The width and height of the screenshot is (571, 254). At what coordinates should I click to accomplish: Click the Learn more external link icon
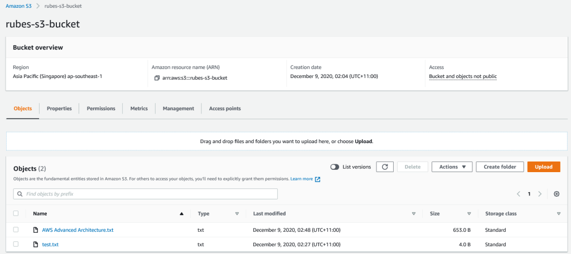(x=318, y=179)
